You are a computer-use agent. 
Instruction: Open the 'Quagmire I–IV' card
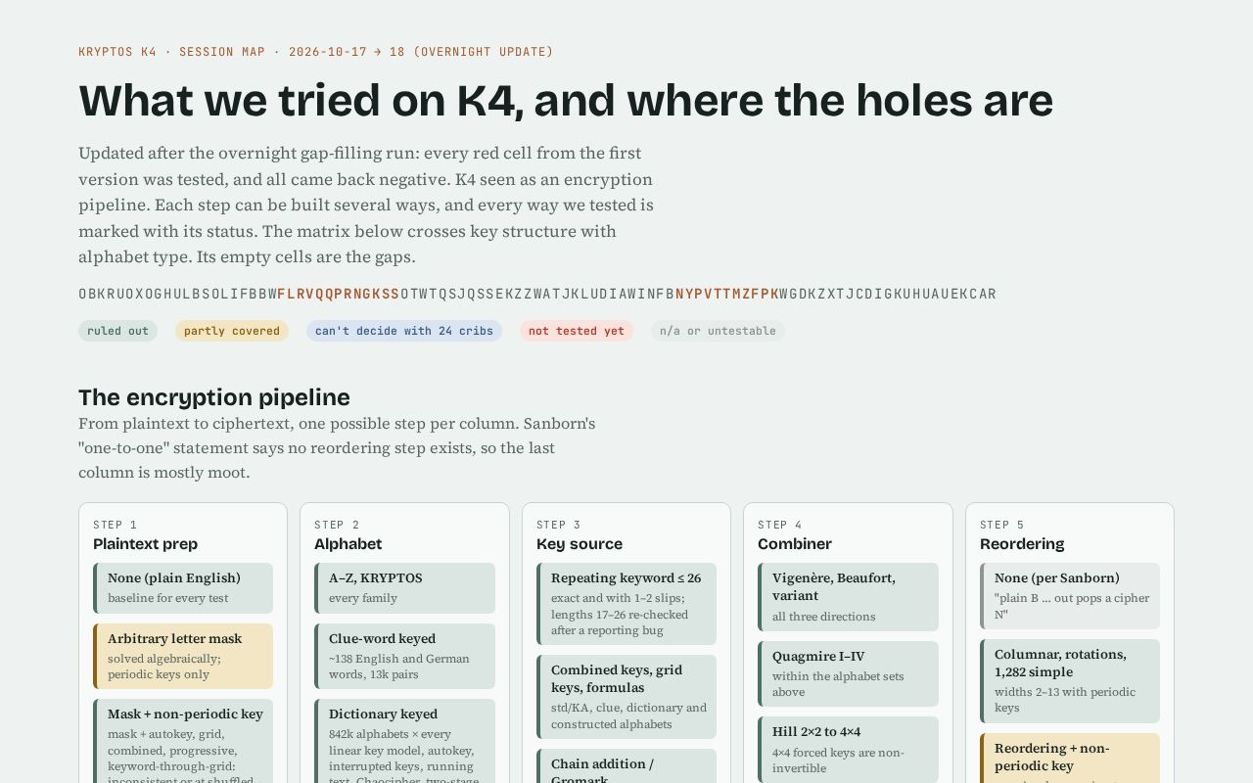coord(848,673)
